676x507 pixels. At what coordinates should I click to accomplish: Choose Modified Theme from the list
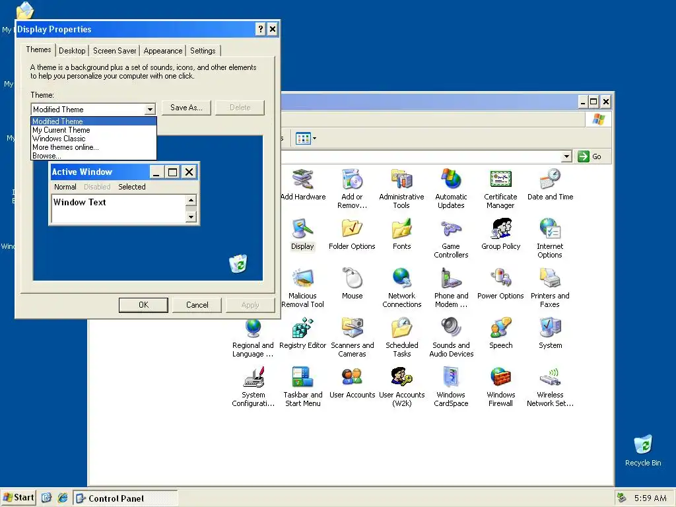tap(94, 121)
